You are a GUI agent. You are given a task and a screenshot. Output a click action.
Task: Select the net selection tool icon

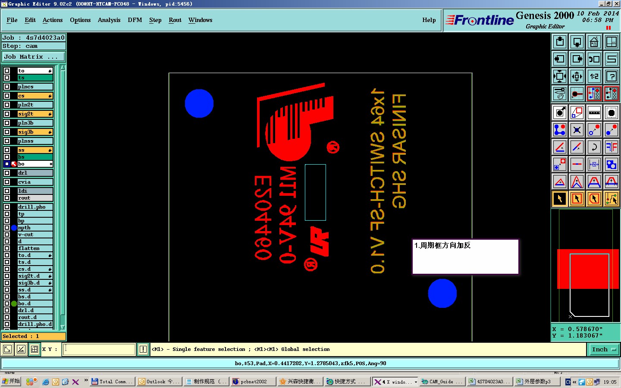[612, 199]
